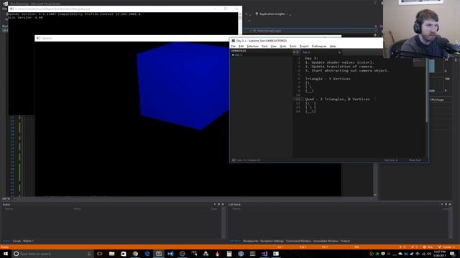Open the Find menu in Sublime Text
The height and width of the screenshot is (258, 460).
(x=264, y=46)
